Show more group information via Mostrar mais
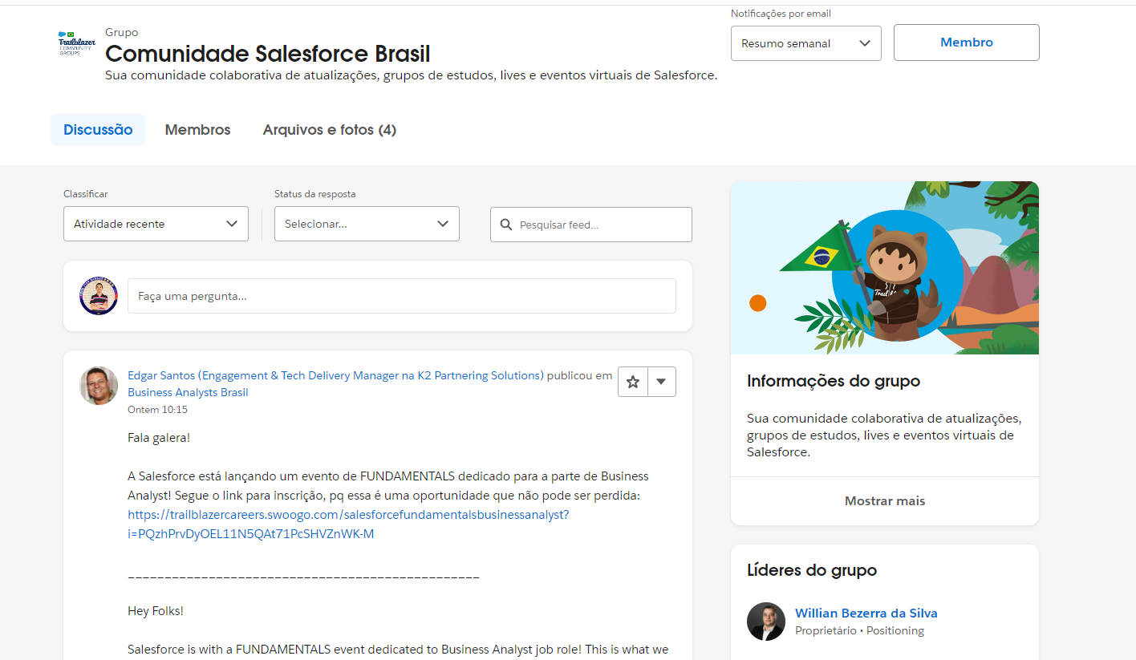The height and width of the screenshot is (660, 1136). pyautogui.click(x=884, y=500)
